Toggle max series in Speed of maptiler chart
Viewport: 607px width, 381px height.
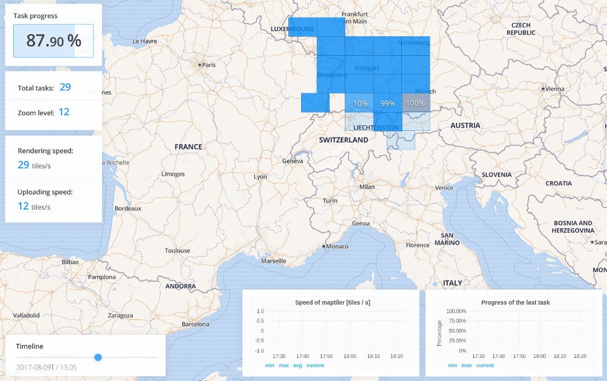pyautogui.click(x=283, y=365)
